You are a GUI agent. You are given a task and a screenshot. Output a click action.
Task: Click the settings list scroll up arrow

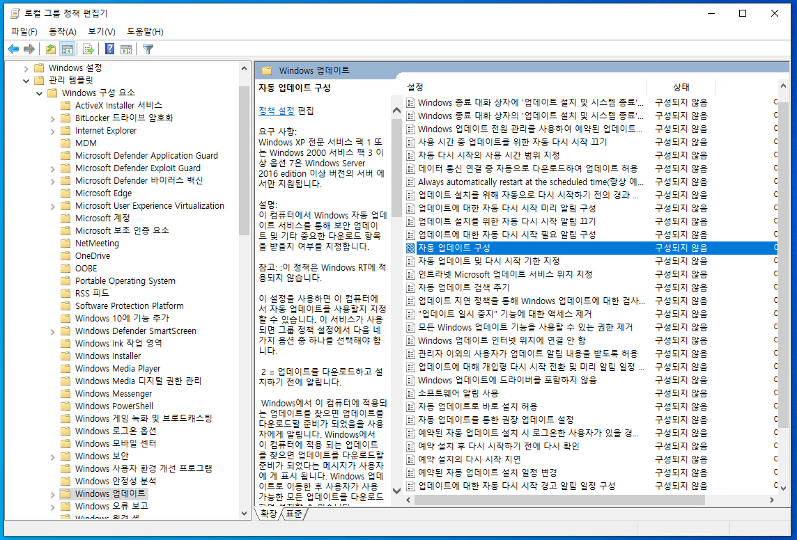(783, 87)
